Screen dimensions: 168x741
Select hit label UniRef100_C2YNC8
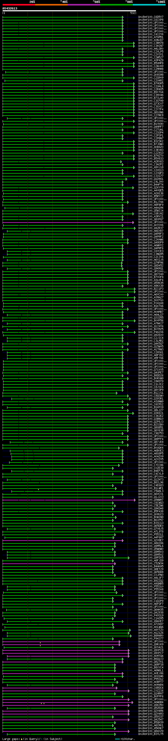click(x=151, y=115)
